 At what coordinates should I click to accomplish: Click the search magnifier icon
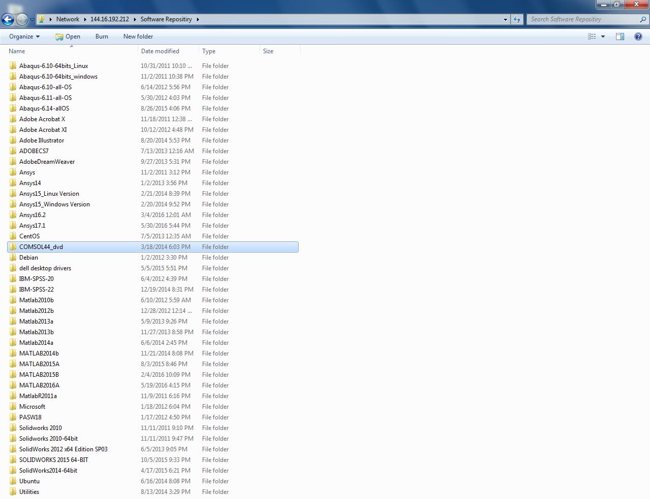coord(643,19)
